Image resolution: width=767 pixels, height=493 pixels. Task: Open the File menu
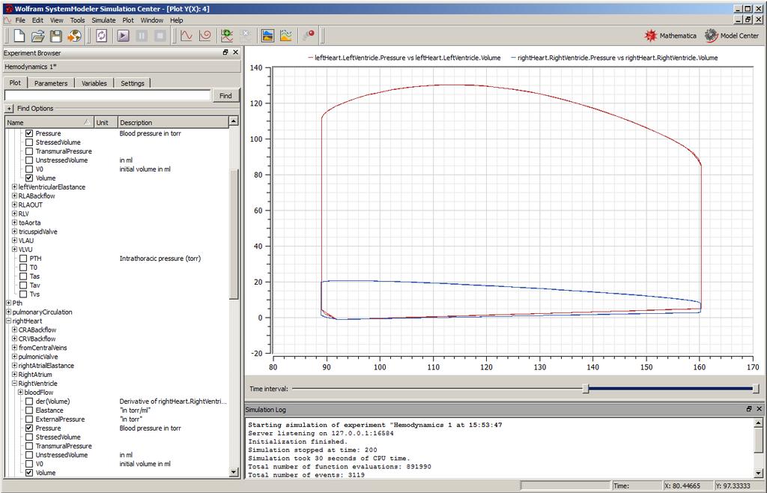tap(20, 20)
